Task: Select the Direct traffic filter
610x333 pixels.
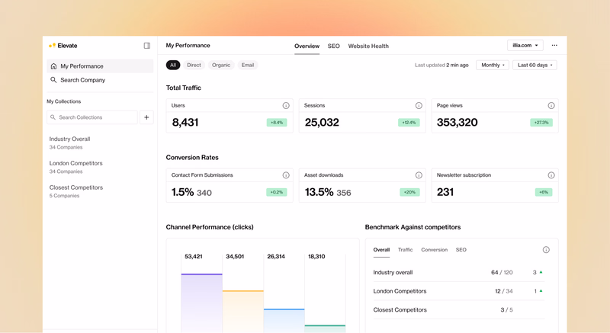Action: click(x=194, y=65)
